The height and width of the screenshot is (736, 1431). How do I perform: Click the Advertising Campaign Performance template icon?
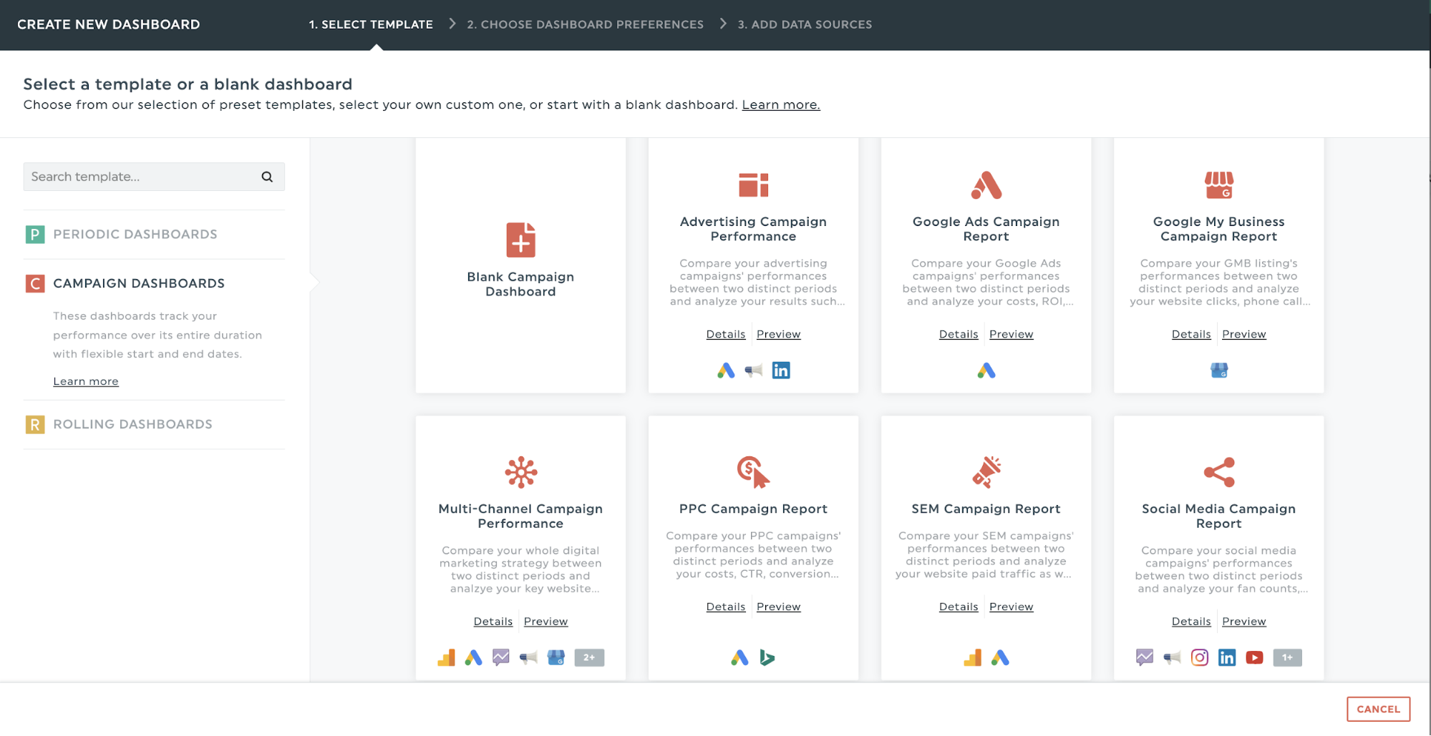tap(753, 185)
